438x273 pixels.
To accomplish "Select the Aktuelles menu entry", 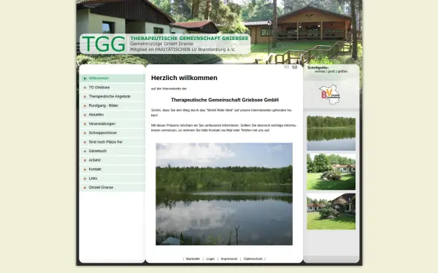I will (112, 114).
